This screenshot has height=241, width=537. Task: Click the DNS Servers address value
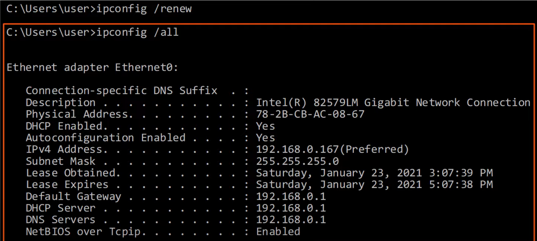pos(291,220)
